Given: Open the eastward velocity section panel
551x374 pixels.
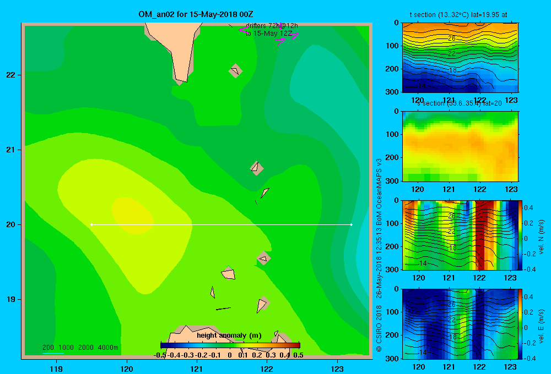Looking at the screenshot, I should 460,324.
